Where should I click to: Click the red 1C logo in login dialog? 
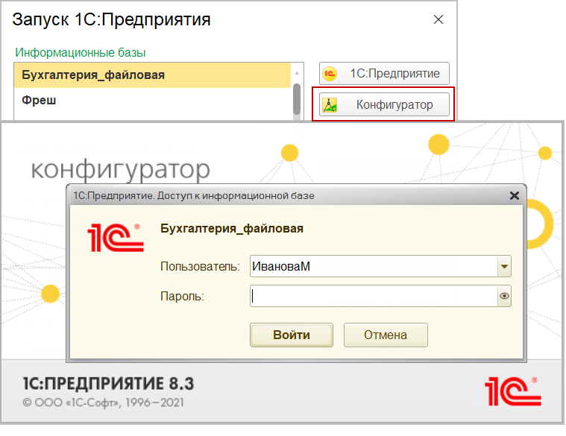(116, 237)
